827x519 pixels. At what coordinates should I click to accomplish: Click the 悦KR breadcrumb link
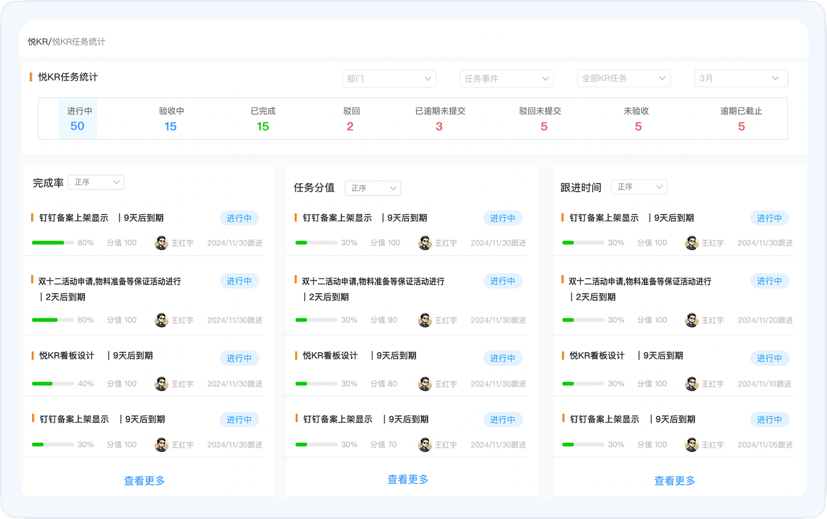pos(38,41)
